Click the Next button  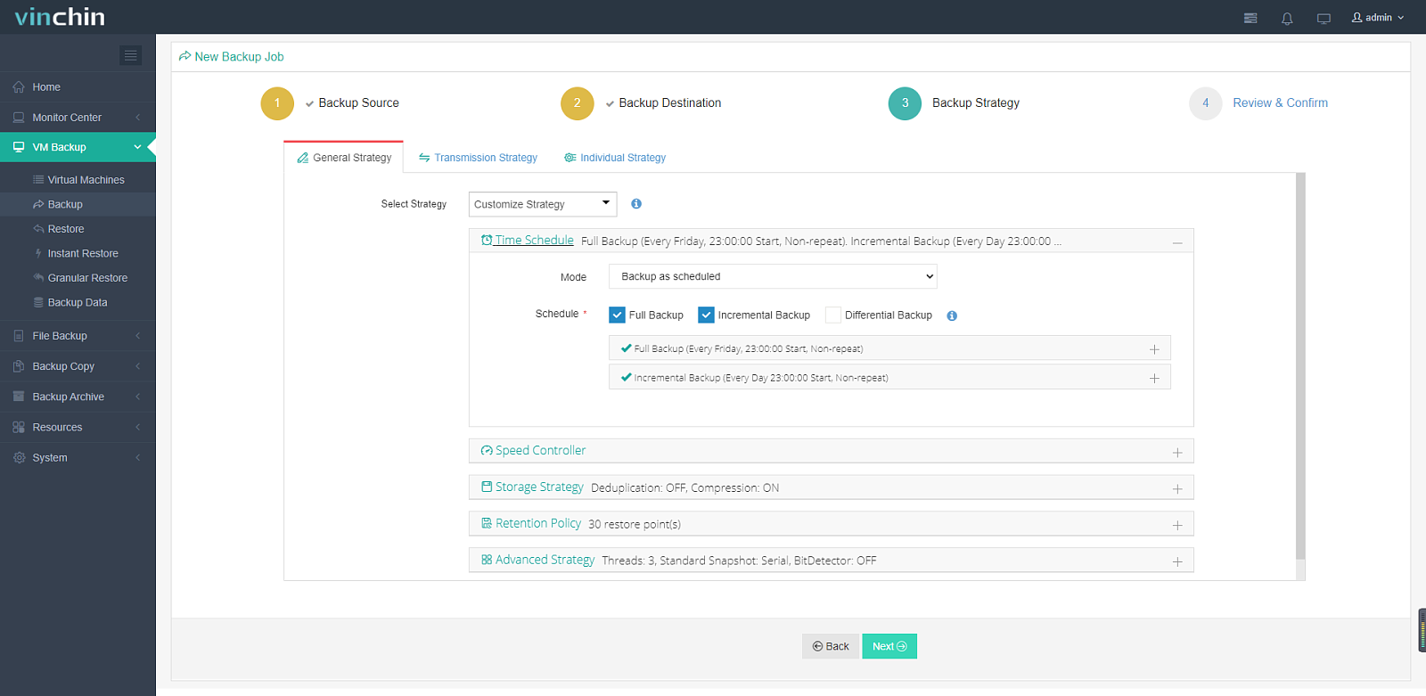[889, 646]
